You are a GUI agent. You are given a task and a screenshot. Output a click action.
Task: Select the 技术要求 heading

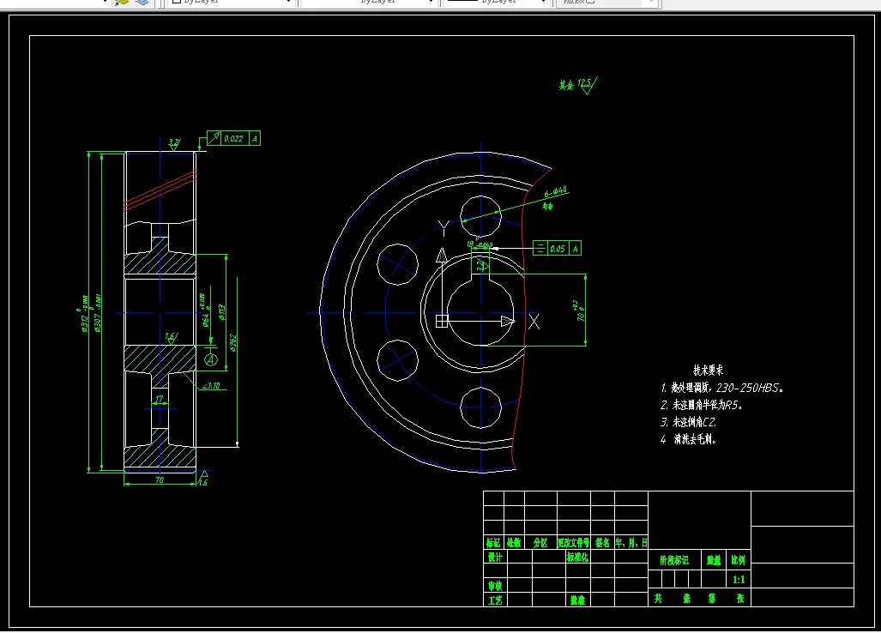(x=708, y=371)
